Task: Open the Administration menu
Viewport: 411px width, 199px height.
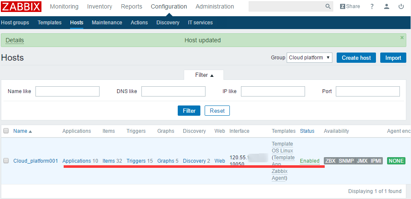Action: coord(214,6)
